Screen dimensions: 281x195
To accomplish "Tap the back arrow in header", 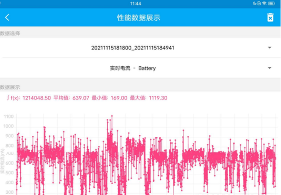I will coord(7,17).
